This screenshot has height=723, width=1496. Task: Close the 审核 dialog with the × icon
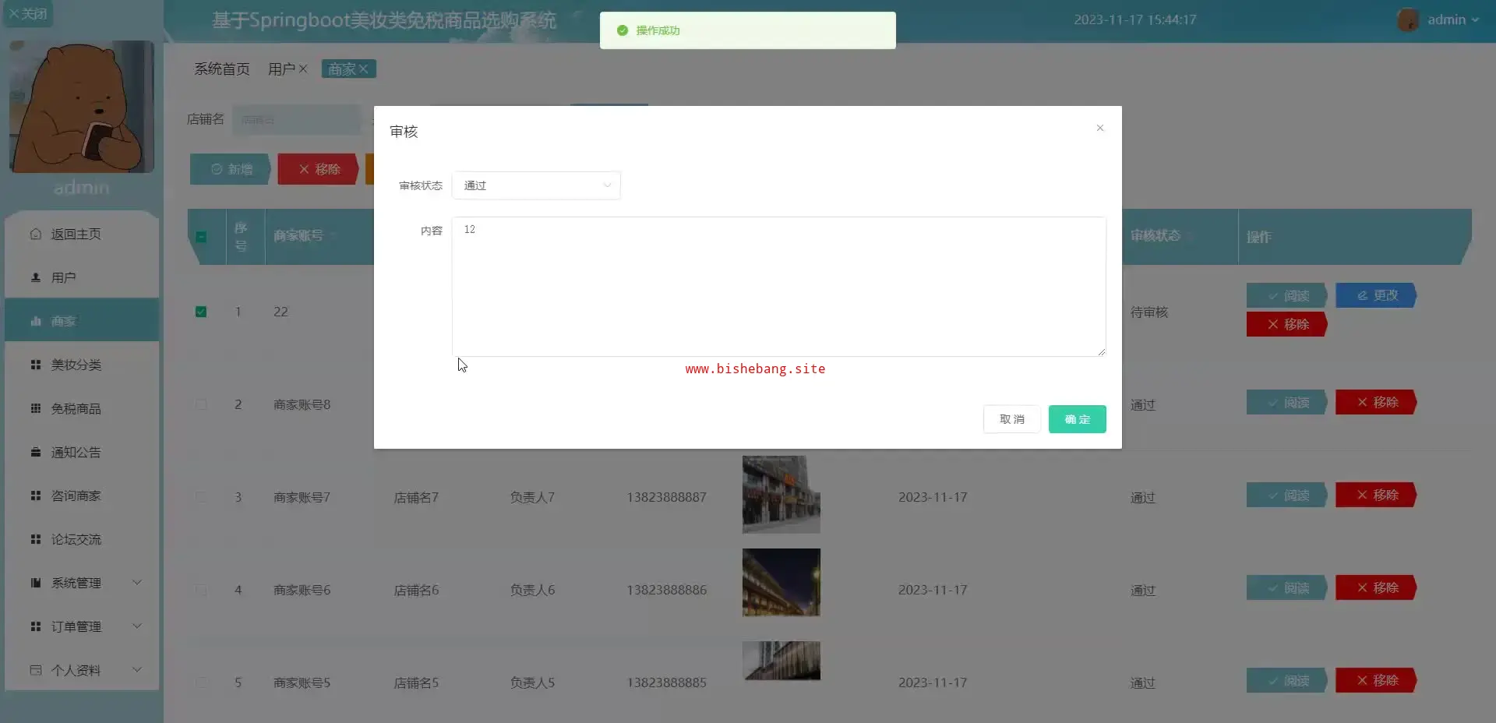point(1100,128)
